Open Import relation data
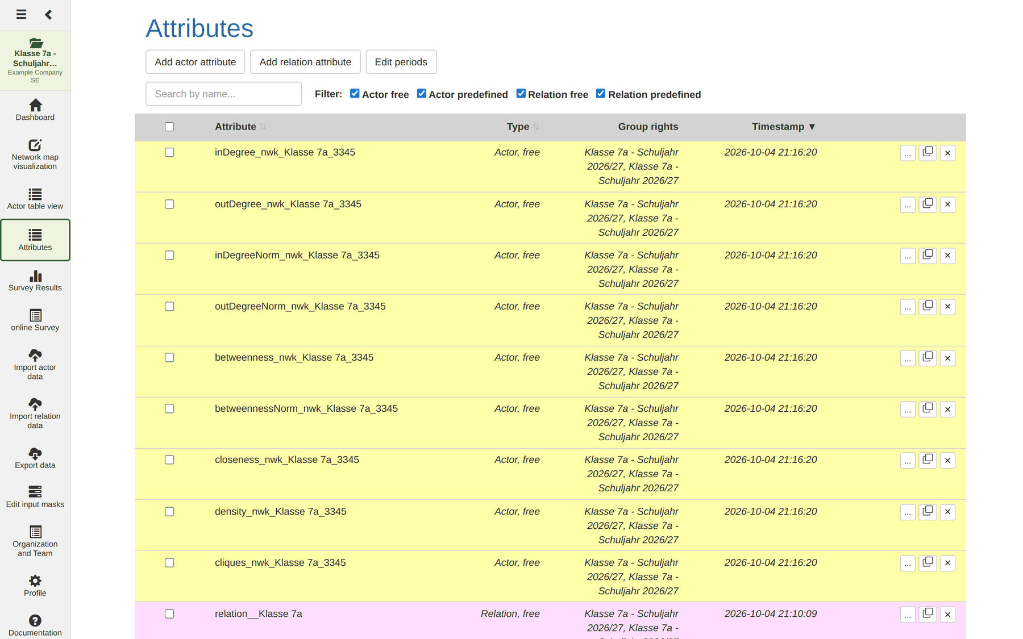Viewport: 1023px width, 639px height. point(35,413)
